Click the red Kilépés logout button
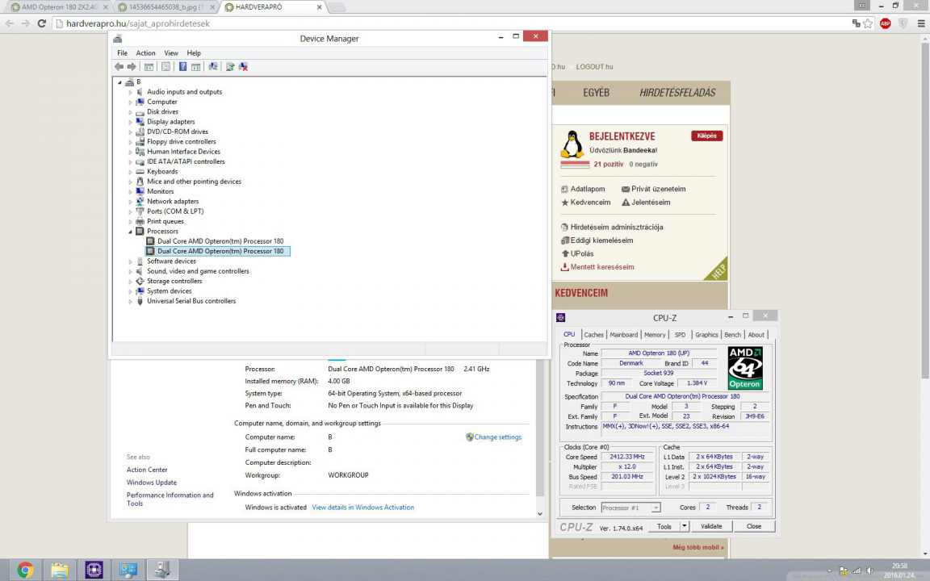 pyautogui.click(x=706, y=136)
